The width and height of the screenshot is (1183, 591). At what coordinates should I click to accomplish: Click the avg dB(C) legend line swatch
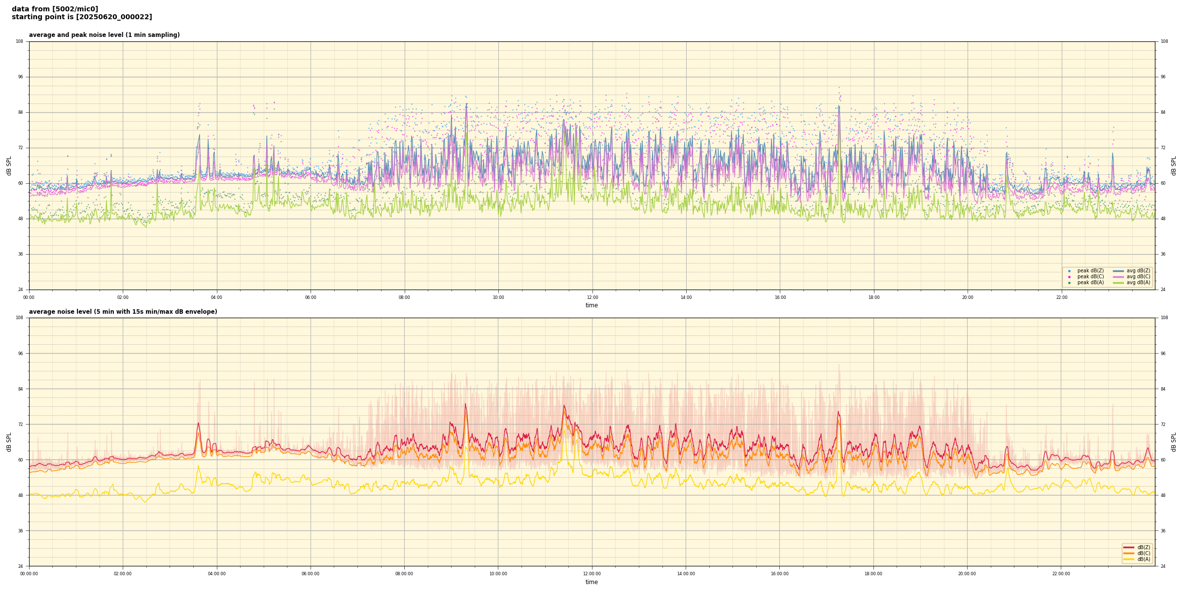[1118, 277]
